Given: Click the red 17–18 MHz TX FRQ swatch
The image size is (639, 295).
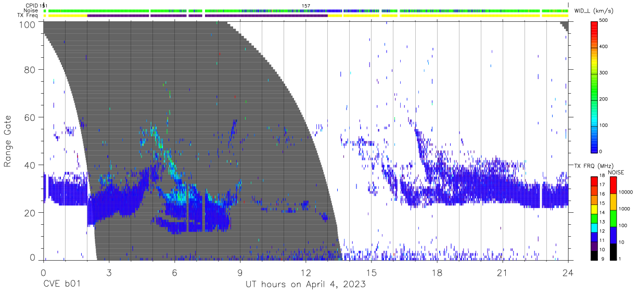Looking at the screenshot, I should coord(594,181).
